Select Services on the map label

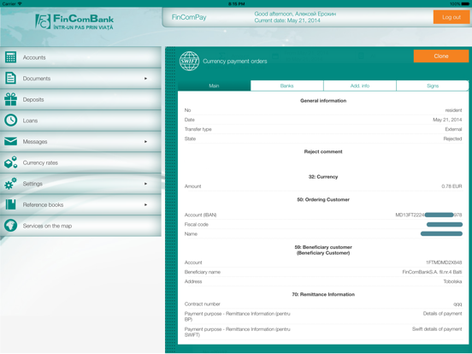coord(47,226)
